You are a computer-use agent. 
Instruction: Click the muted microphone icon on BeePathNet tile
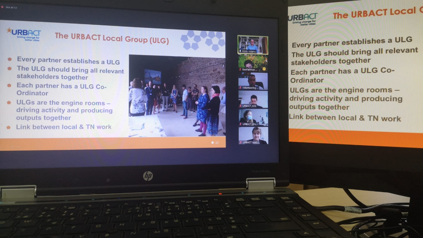240,69
